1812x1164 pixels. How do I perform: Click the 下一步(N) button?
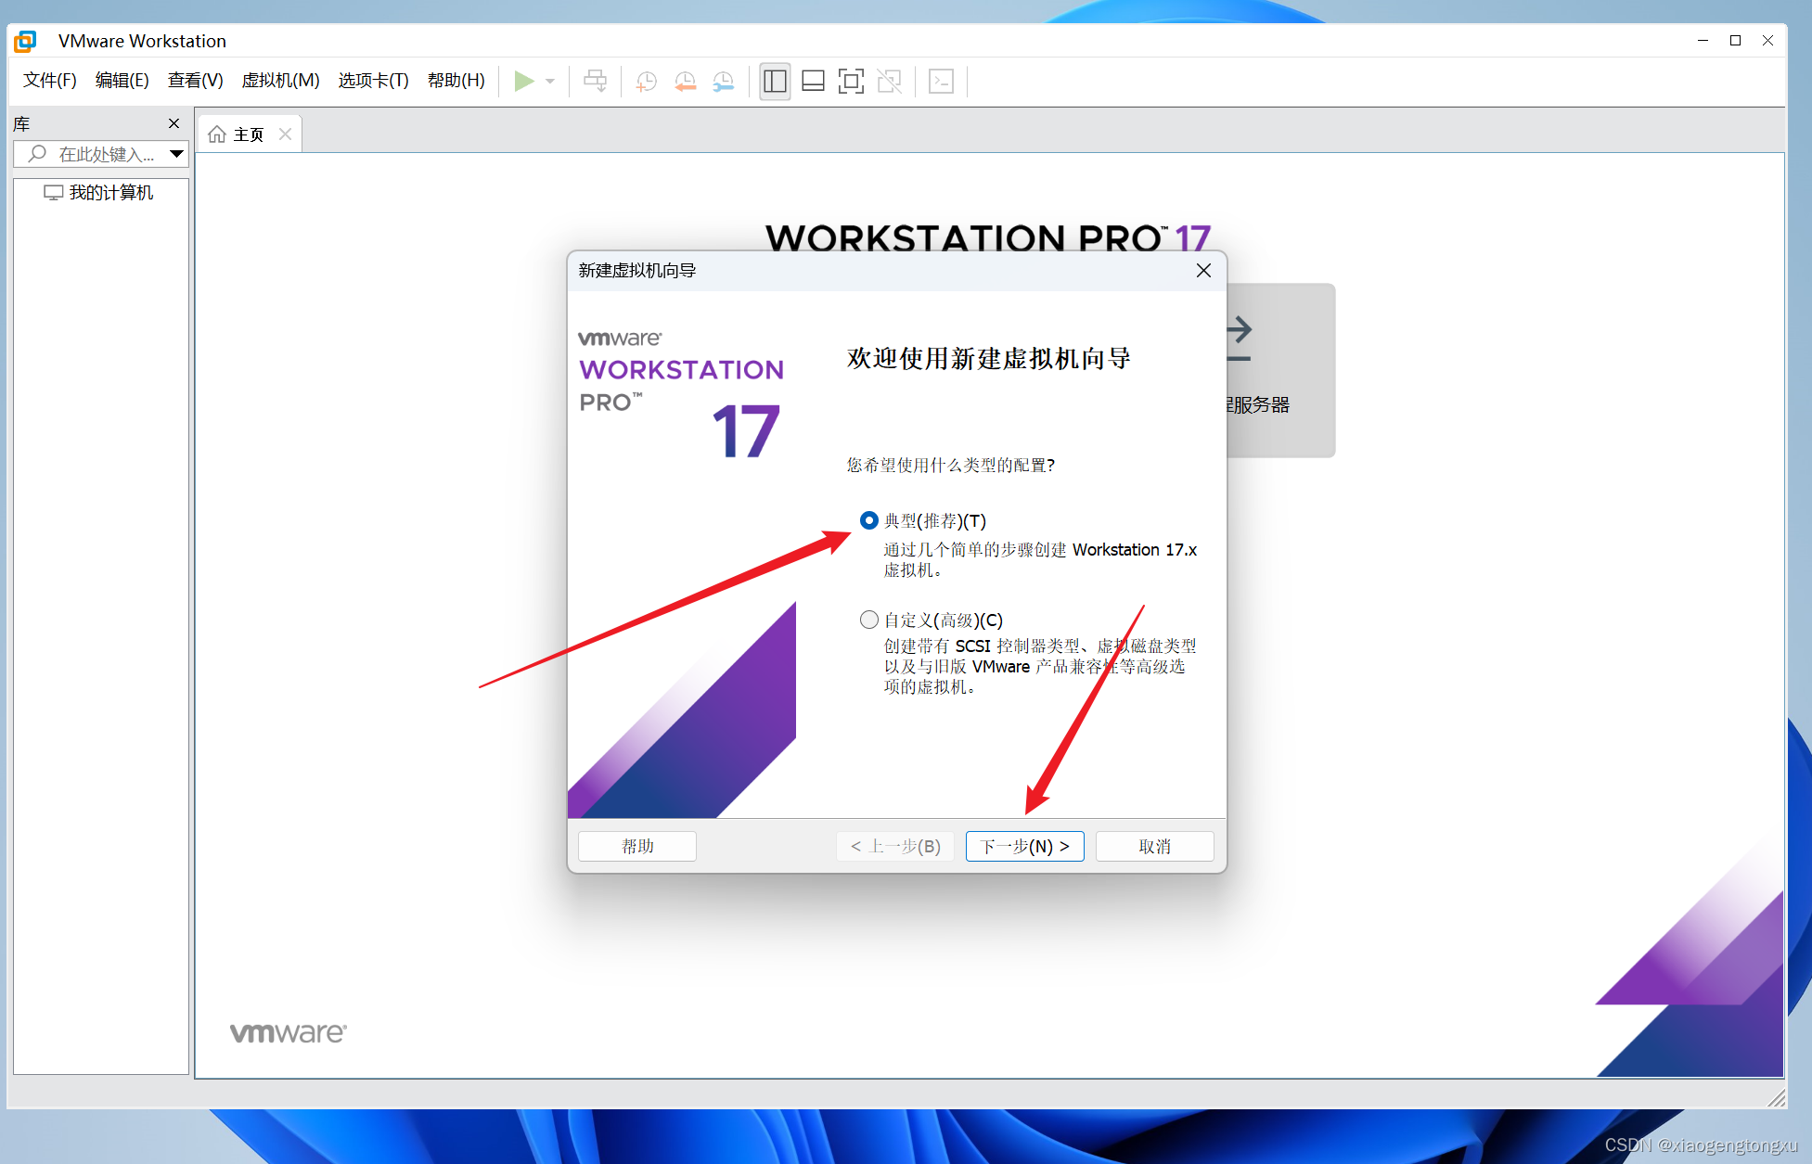point(1024,846)
